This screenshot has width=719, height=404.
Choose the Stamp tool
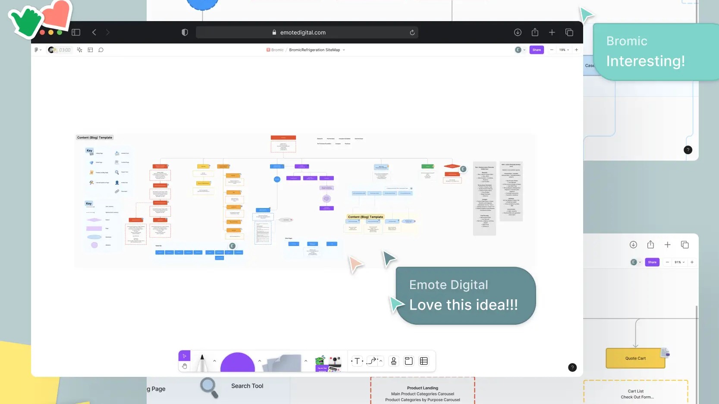394,361
